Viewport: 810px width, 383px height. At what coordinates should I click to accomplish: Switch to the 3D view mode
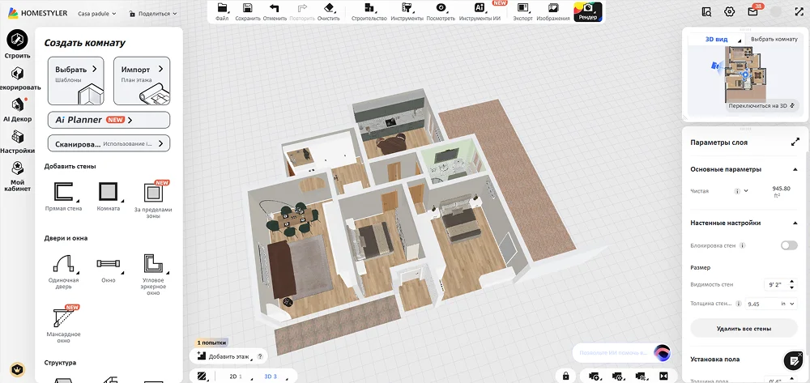click(271, 377)
